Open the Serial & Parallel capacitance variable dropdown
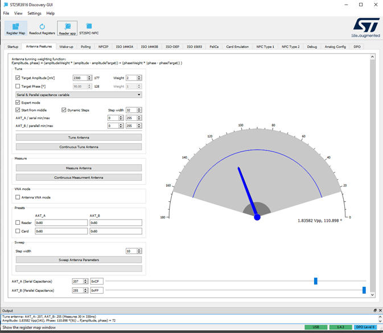 click(79, 95)
